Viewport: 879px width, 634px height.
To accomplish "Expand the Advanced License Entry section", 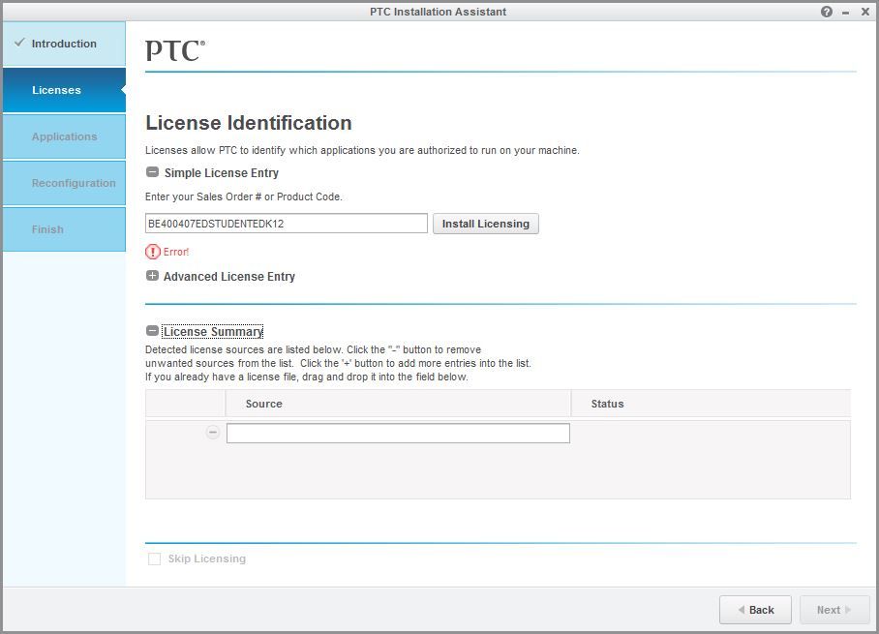I will (152, 276).
